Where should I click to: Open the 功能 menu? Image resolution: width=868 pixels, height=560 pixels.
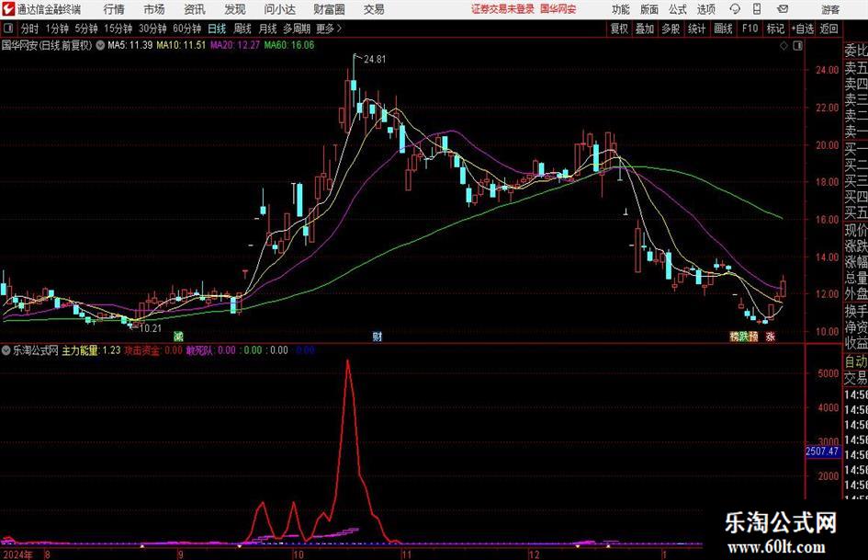click(x=621, y=9)
